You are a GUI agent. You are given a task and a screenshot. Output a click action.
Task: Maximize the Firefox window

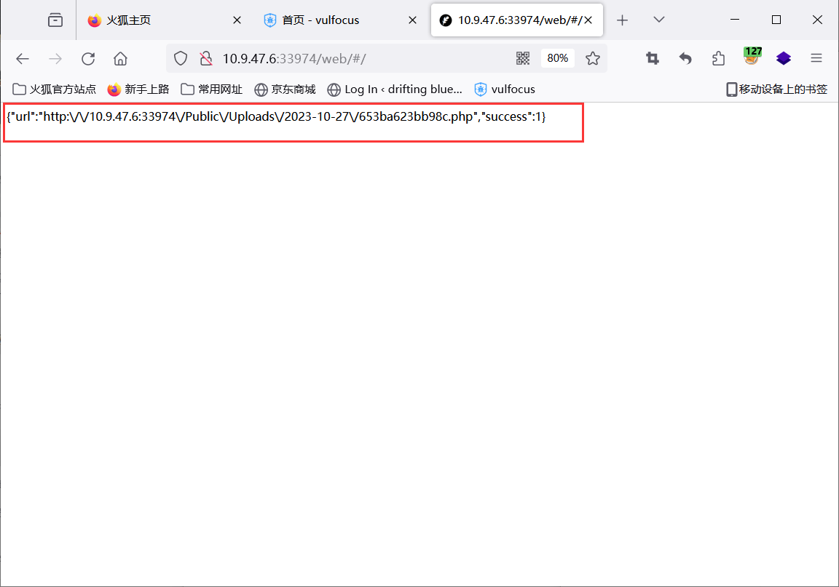click(x=776, y=20)
